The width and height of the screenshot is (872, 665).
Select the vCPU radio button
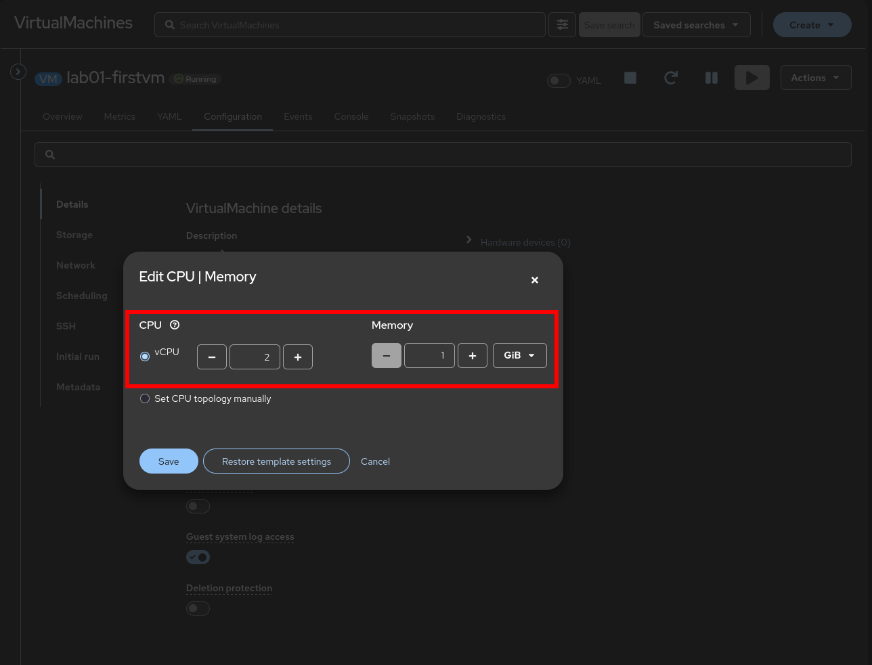point(145,357)
